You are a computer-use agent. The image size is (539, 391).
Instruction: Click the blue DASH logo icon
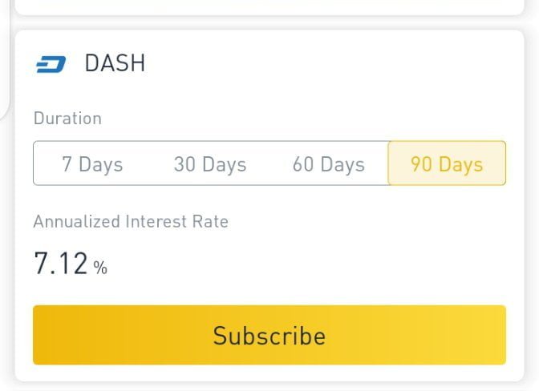51,64
